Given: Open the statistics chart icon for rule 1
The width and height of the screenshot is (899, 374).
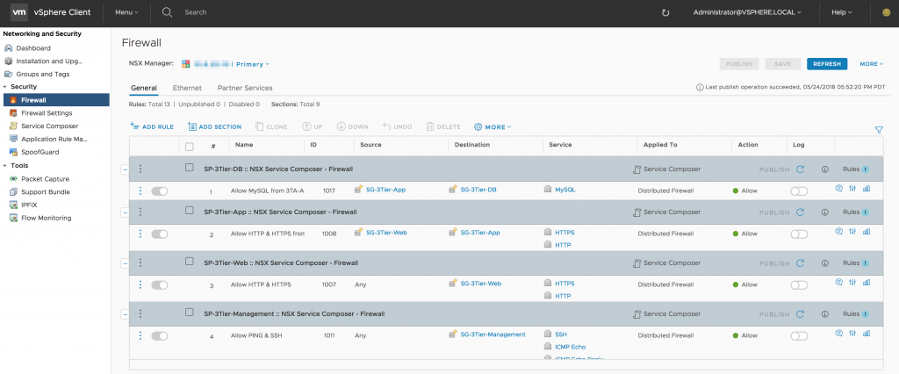Looking at the screenshot, I should pyautogui.click(x=867, y=190).
